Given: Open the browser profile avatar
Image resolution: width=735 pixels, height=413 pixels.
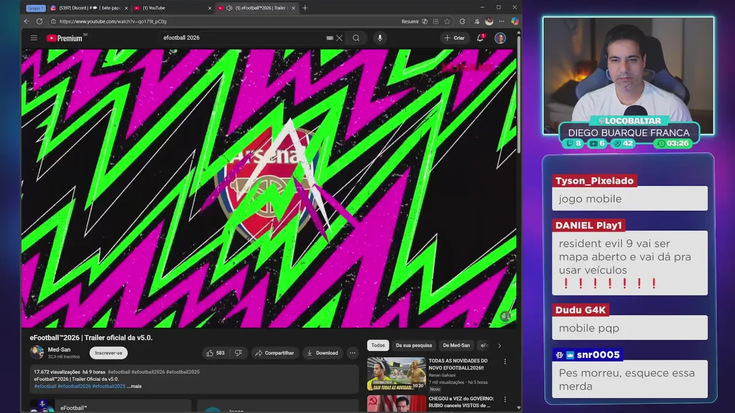Looking at the screenshot, I should (x=489, y=21).
